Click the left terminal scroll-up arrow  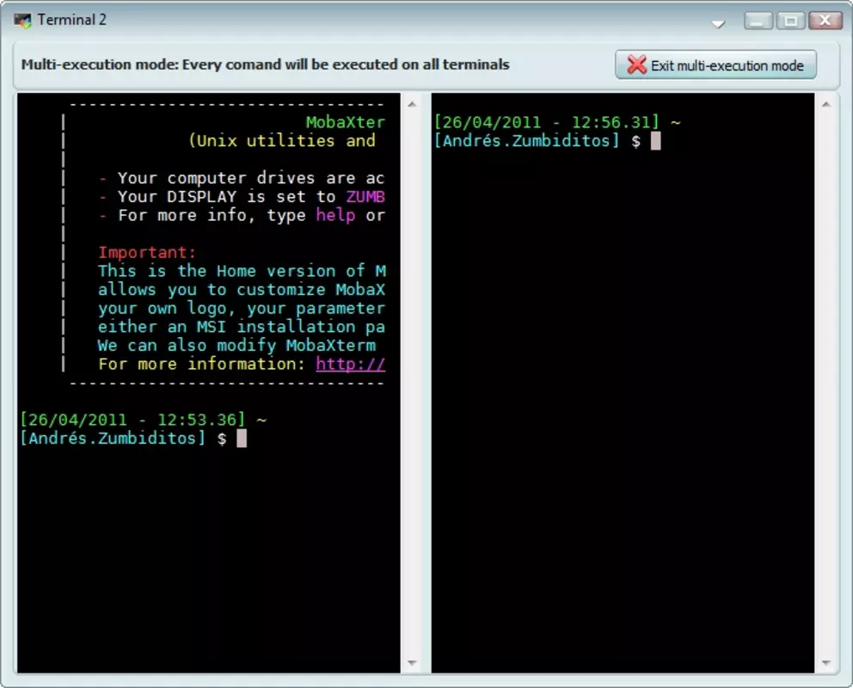(413, 104)
